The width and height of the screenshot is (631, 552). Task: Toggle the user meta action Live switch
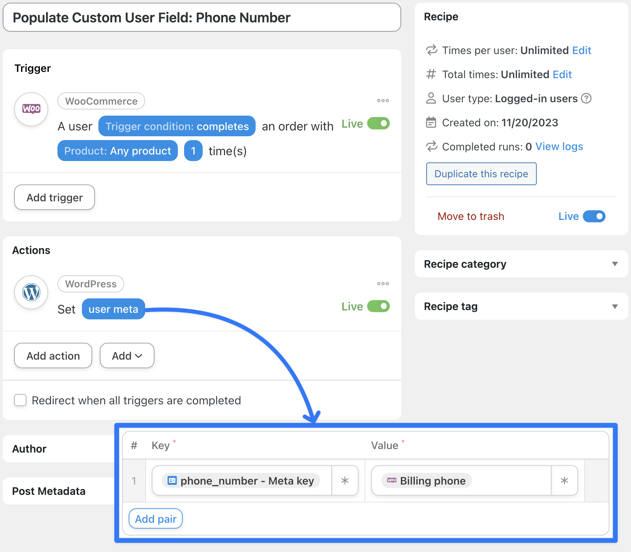click(x=378, y=306)
